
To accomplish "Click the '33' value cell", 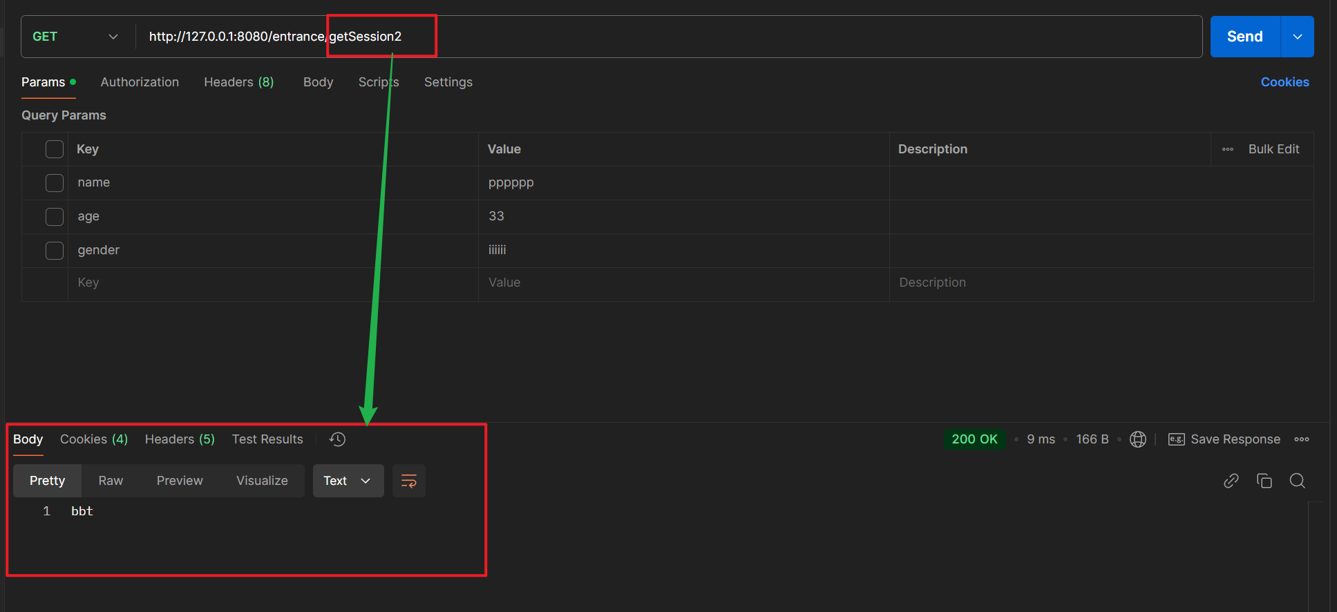I will (x=683, y=217).
